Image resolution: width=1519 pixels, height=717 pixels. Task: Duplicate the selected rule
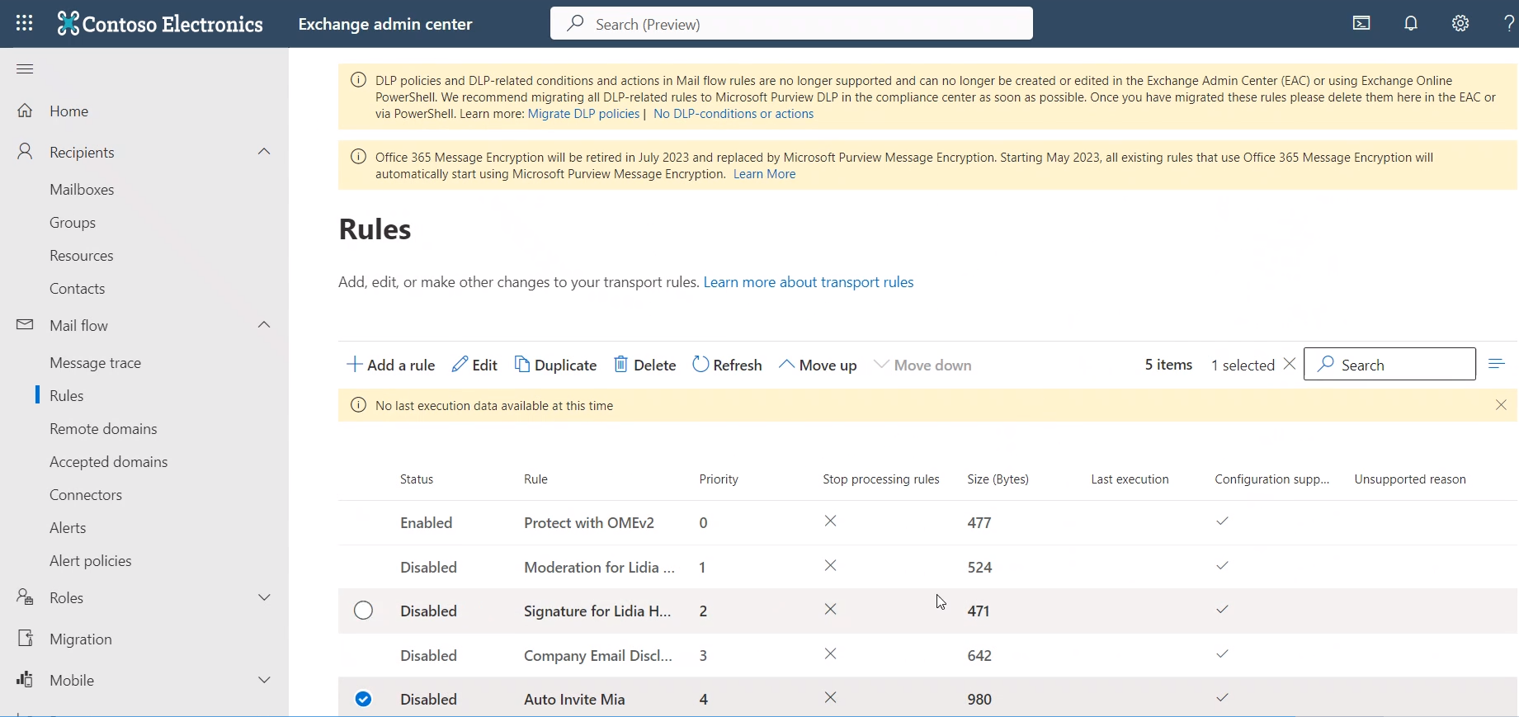point(555,365)
